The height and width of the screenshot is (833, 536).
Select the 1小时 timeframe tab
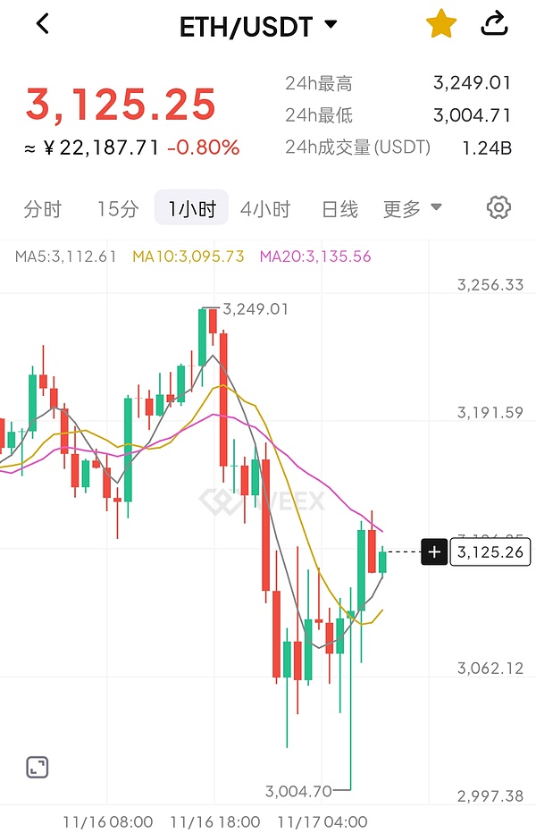(191, 209)
